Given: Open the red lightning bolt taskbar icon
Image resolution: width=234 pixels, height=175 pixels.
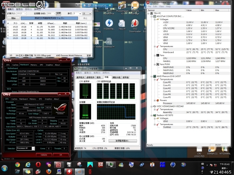Looking at the screenshot, I should tap(69, 172).
